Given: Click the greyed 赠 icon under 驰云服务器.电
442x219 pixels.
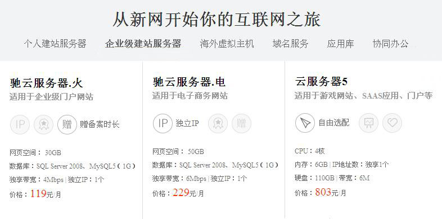Looking at the screenshot, I should click(241, 123).
